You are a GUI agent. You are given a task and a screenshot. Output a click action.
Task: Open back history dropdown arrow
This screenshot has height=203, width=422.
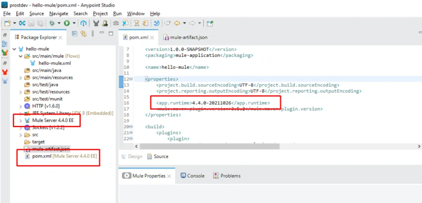pyautogui.click(x=184, y=24)
